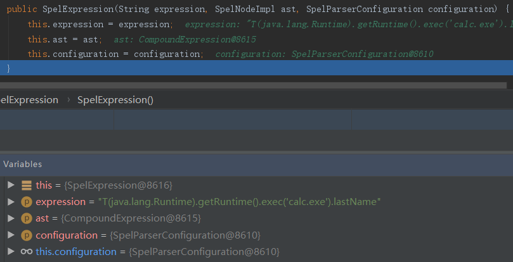This screenshot has width=513, height=262.
Task: Expand the configuration parameter tree arrow
Action: pos(10,235)
